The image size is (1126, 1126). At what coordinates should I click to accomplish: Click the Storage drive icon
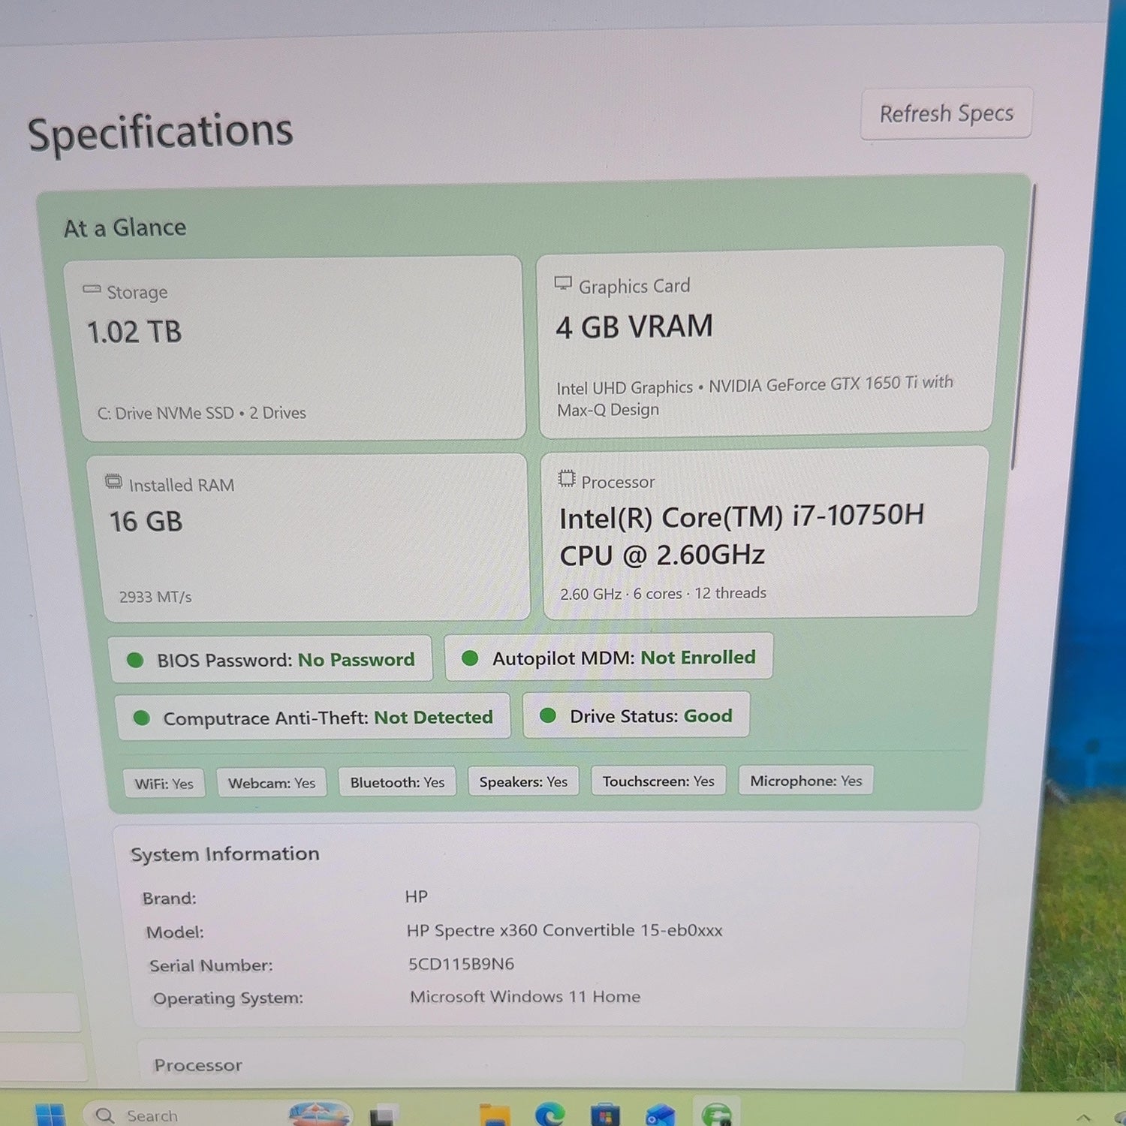click(x=92, y=289)
